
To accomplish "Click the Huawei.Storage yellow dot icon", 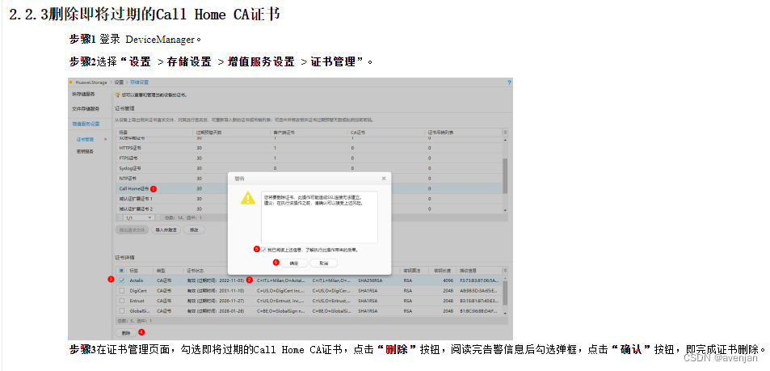I will (71, 82).
